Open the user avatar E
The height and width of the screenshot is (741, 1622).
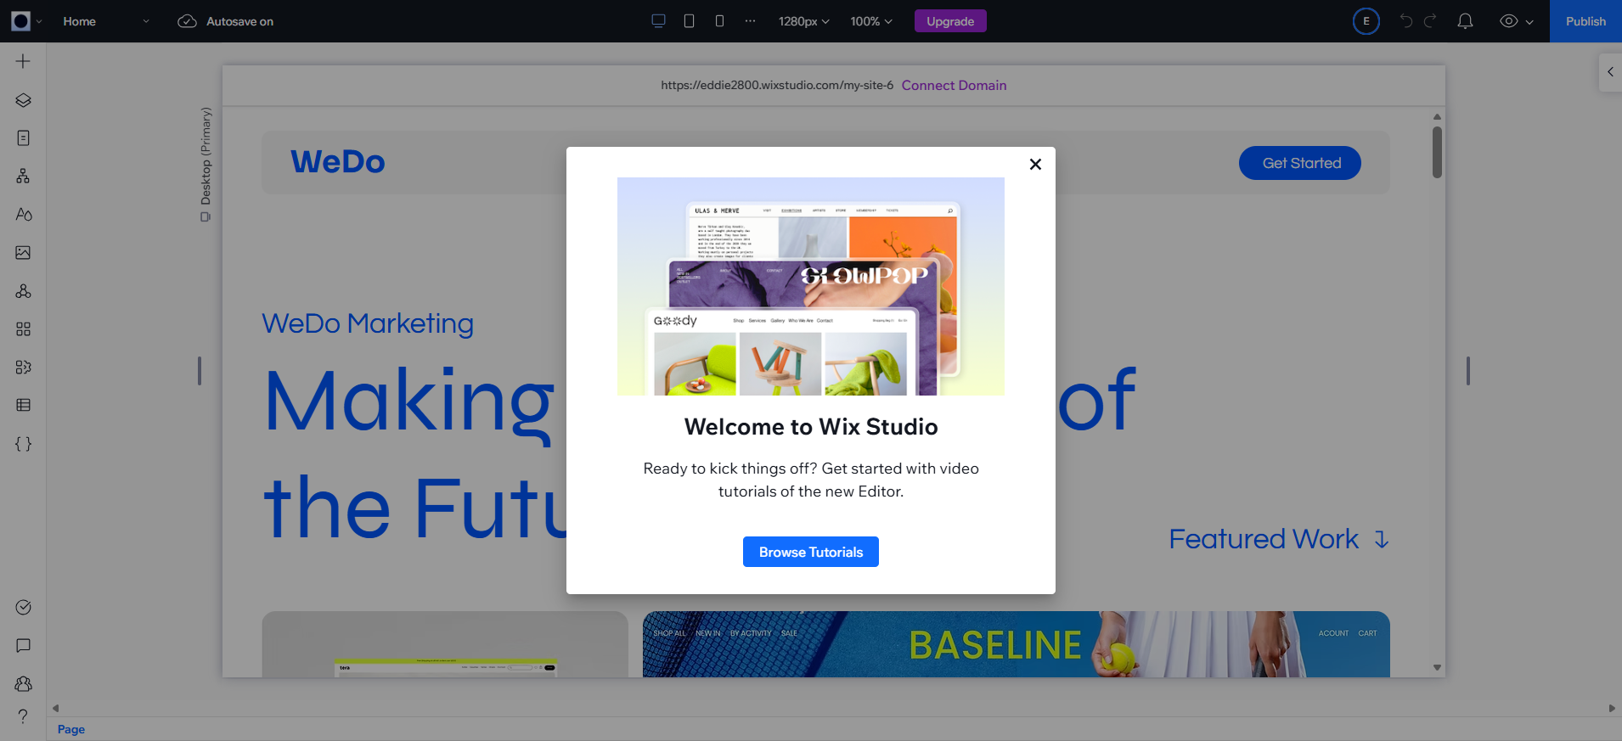pos(1366,21)
